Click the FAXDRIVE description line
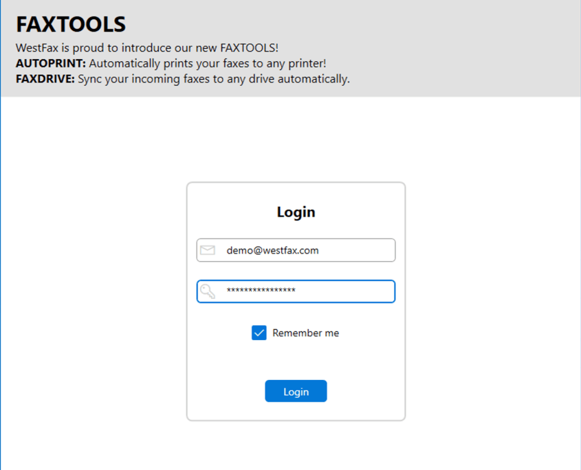The image size is (581, 470). 183,79
